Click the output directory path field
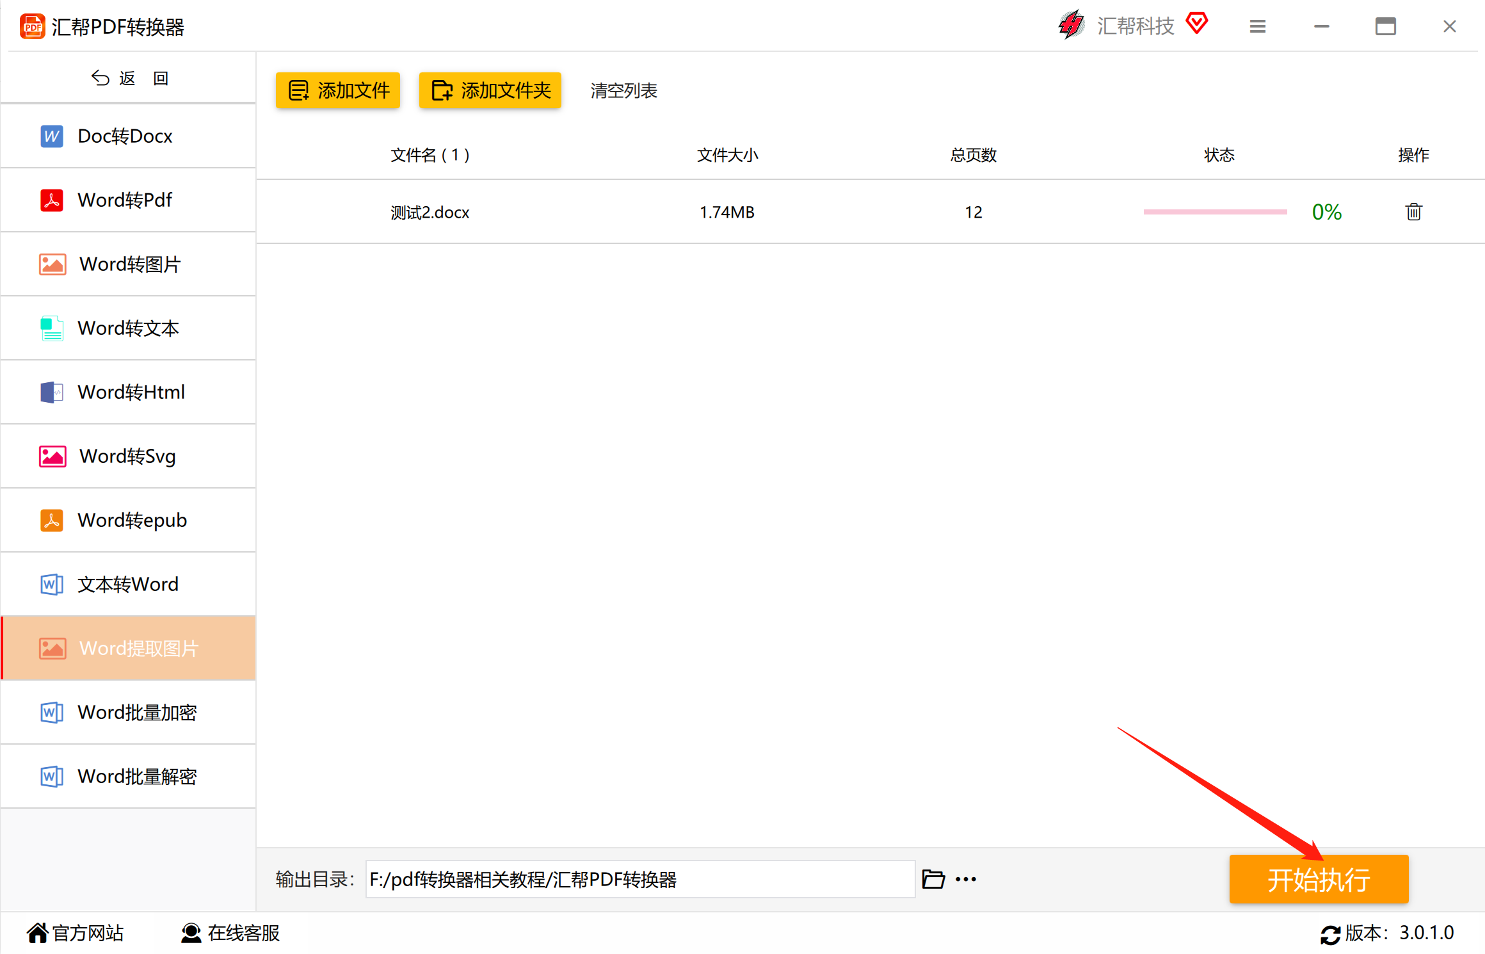This screenshot has width=1485, height=954. (640, 879)
